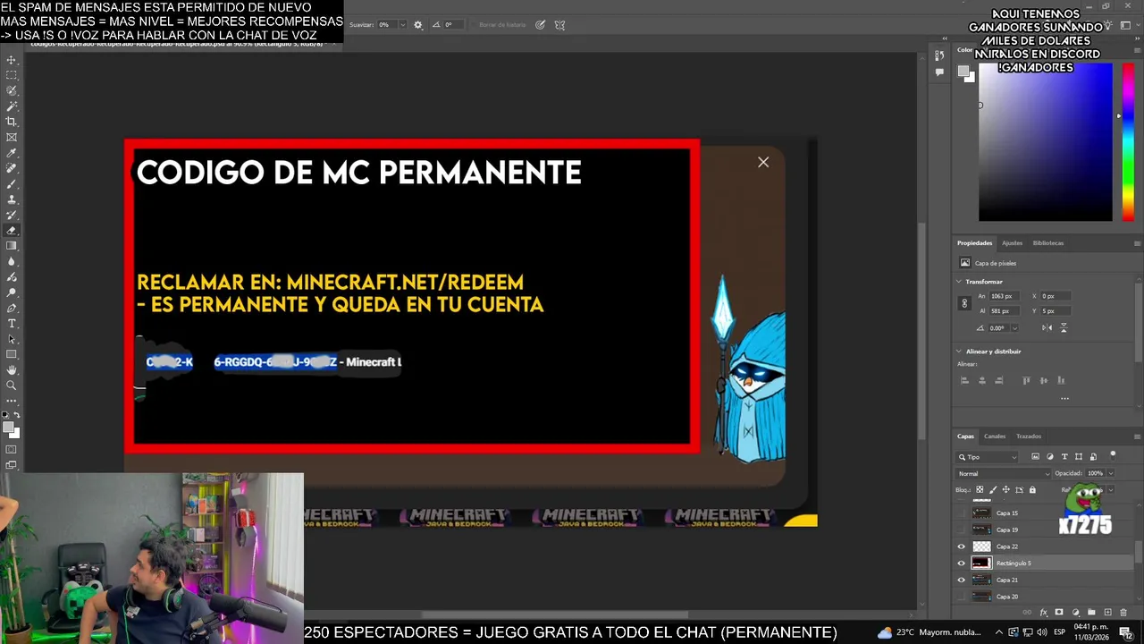Close the Minecraft code dialog X
The height and width of the screenshot is (644, 1144).
click(763, 162)
